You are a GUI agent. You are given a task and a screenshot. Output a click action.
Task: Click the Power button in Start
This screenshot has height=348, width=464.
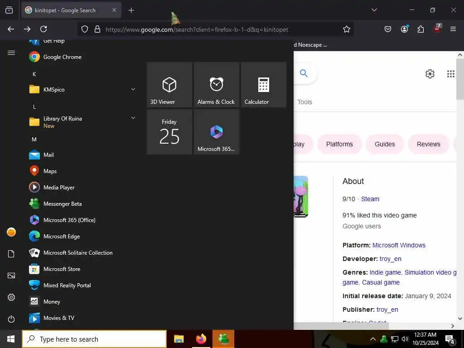[x=11, y=319]
